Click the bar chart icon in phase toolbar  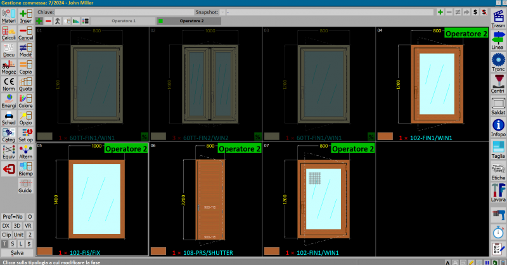76,21
